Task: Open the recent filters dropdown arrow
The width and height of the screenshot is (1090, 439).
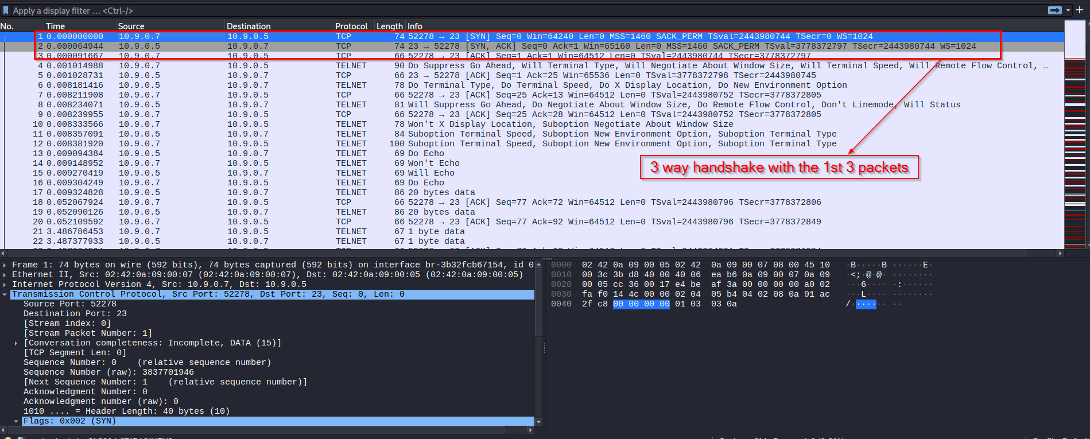Action: tap(1068, 10)
